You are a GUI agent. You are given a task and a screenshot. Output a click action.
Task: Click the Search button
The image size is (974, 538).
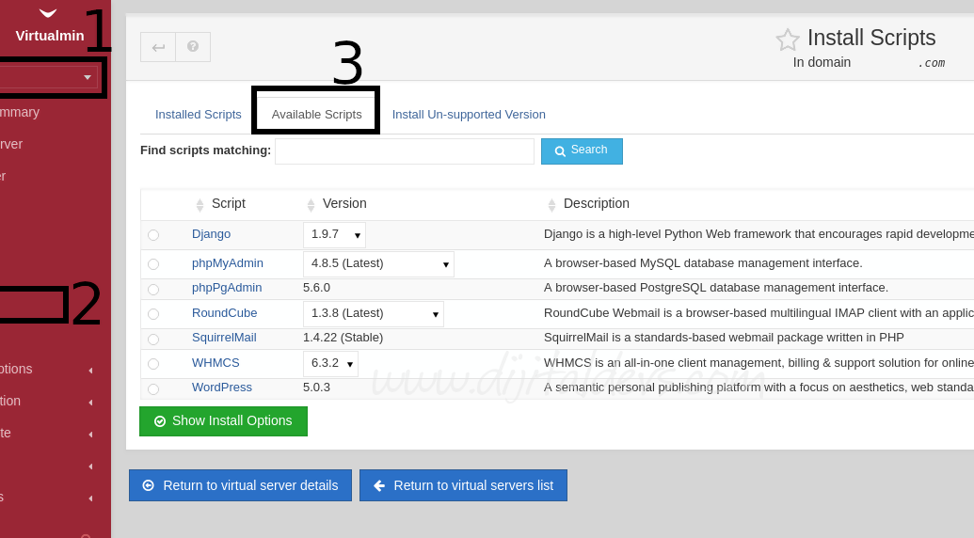(x=582, y=151)
